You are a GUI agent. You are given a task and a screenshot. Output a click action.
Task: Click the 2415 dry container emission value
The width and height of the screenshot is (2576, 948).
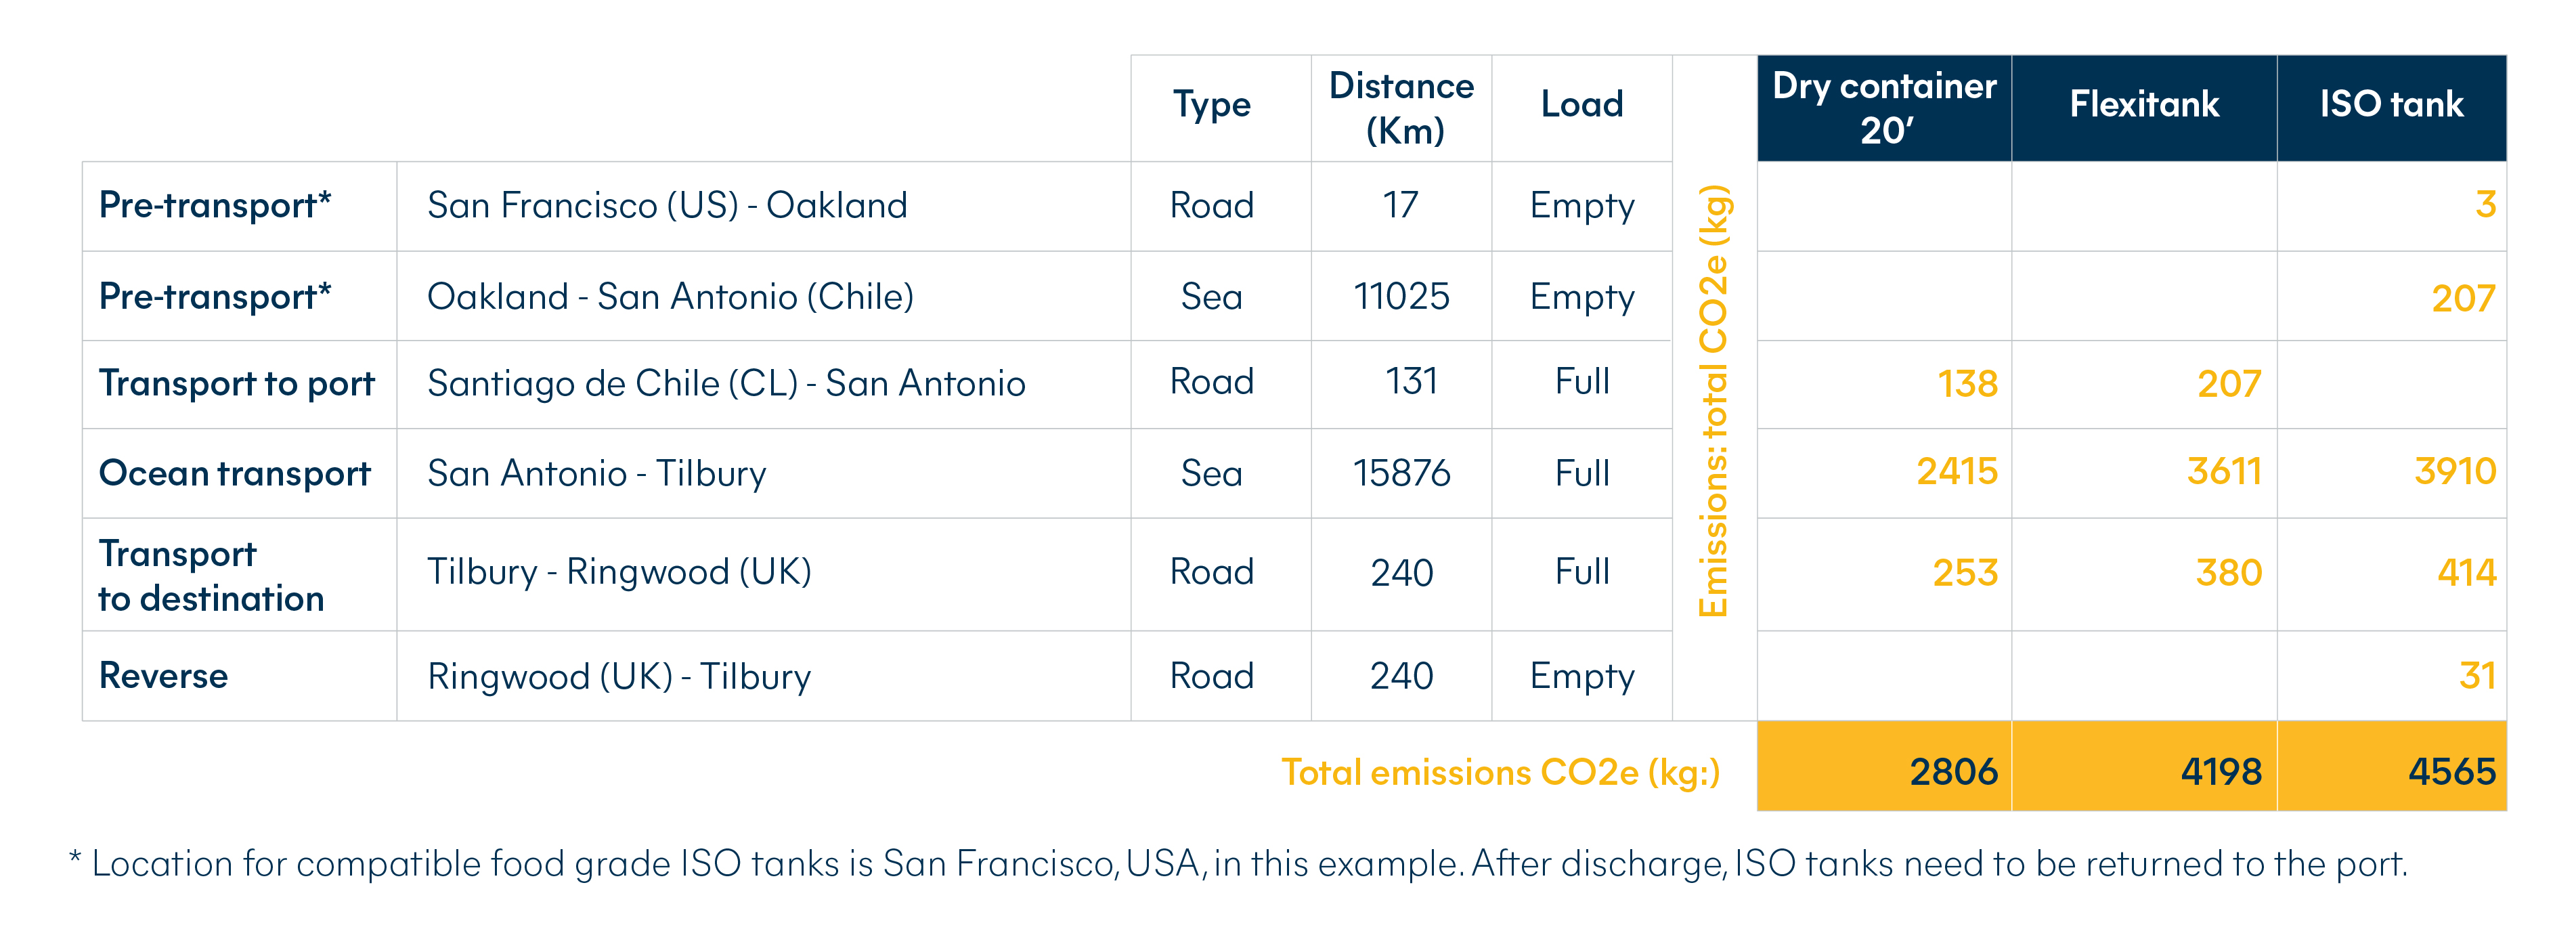click(1956, 472)
